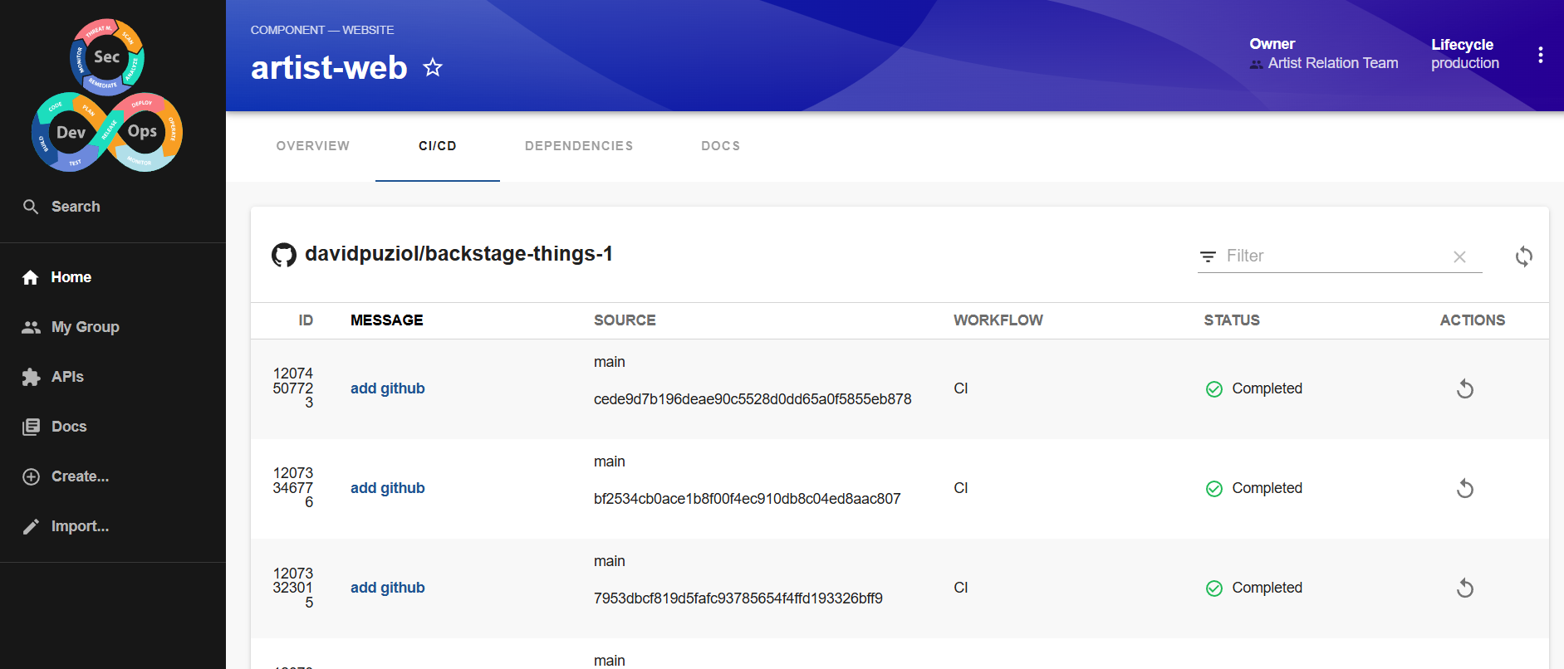Click the refresh workflow runs icon
The width and height of the screenshot is (1564, 669).
(1523, 256)
